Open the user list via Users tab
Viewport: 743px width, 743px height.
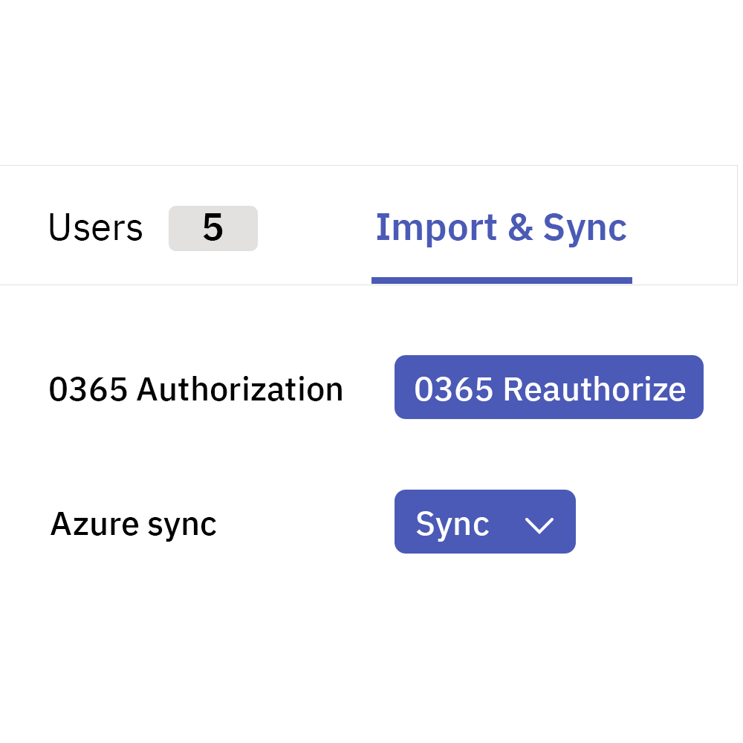click(x=95, y=227)
